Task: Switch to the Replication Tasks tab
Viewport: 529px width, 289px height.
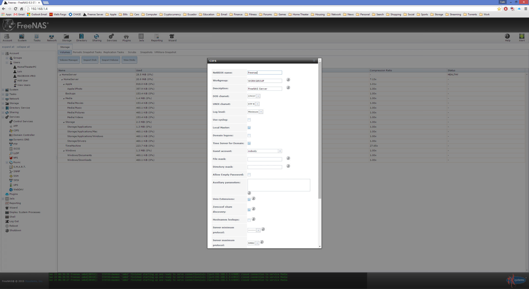Action: (114, 52)
